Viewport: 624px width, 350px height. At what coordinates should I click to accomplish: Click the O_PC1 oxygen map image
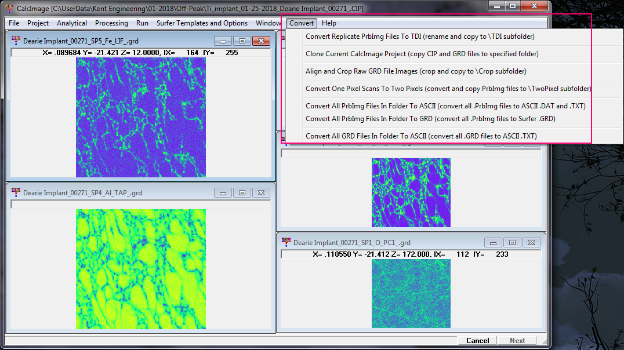411,293
